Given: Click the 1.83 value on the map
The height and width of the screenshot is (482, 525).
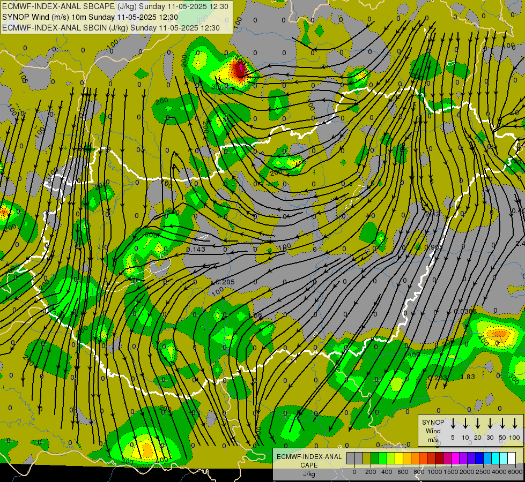Looking at the screenshot, I should (468, 376).
